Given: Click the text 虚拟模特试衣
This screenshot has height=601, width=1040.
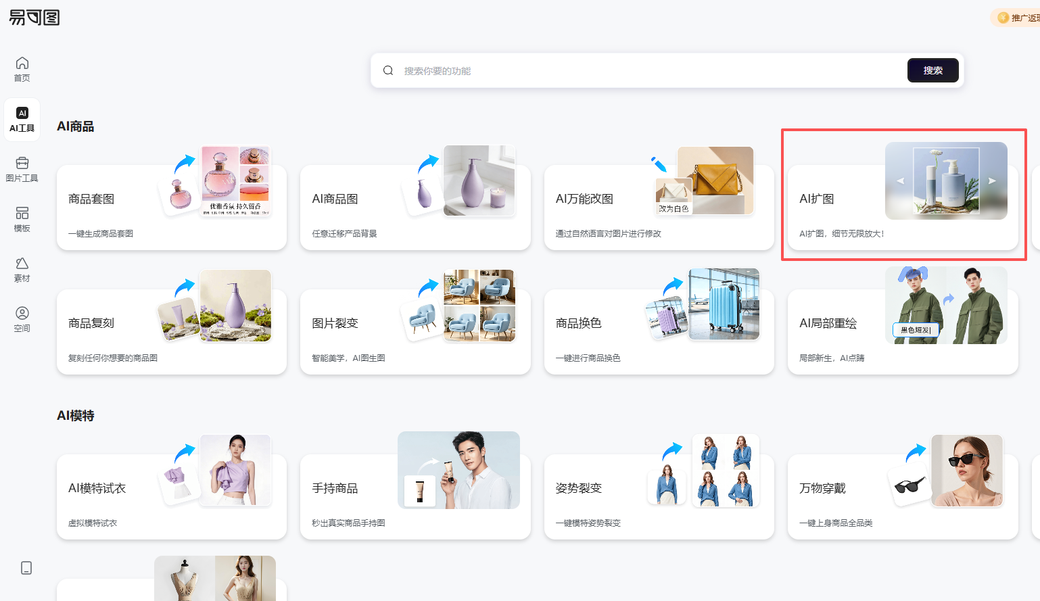Looking at the screenshot, I should click(x=93, y=523).
